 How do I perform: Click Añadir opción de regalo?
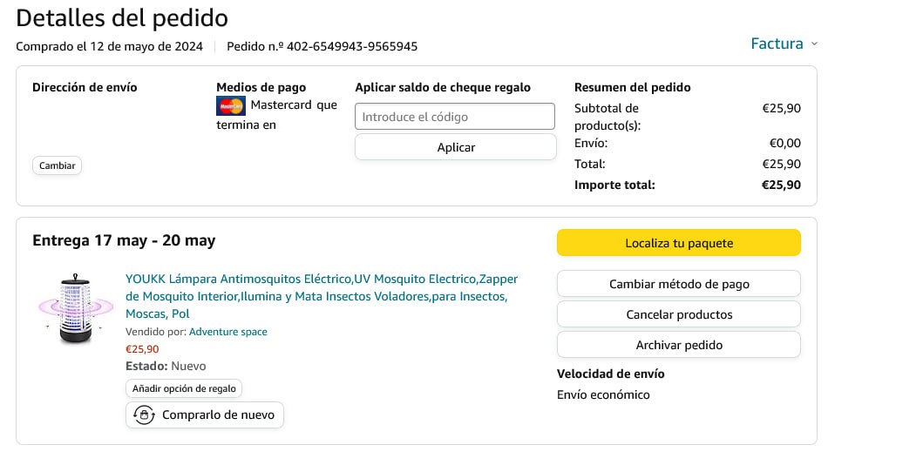click(x=184, y=388)
